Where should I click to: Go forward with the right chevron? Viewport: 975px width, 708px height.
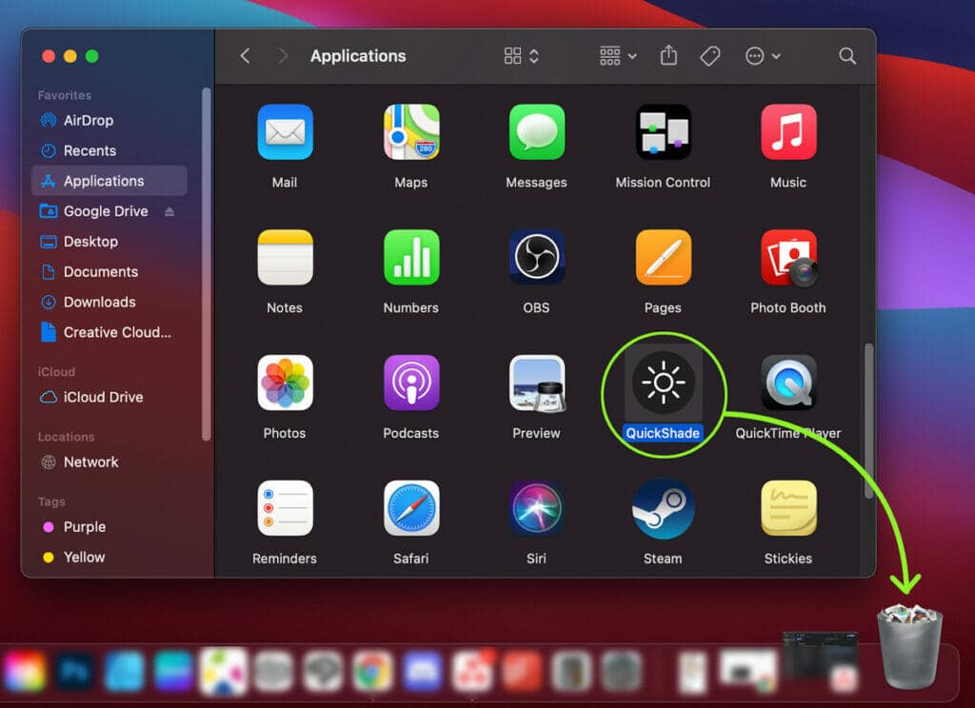[x=283, y=56]
